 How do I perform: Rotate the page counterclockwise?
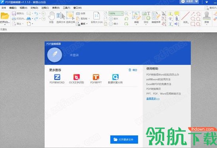coord(126,19)
